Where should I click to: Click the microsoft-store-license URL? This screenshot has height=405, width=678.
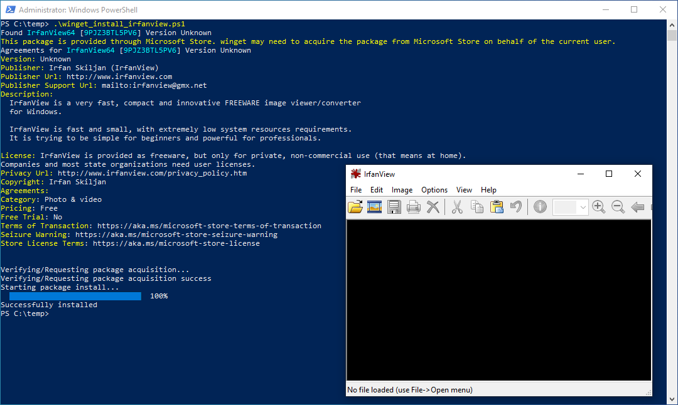[176, 243]
